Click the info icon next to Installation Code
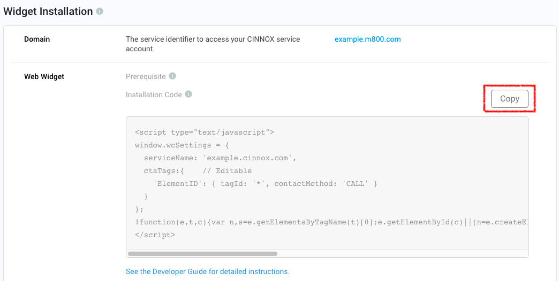Screen dimensions: 559x281 point(188,94)
